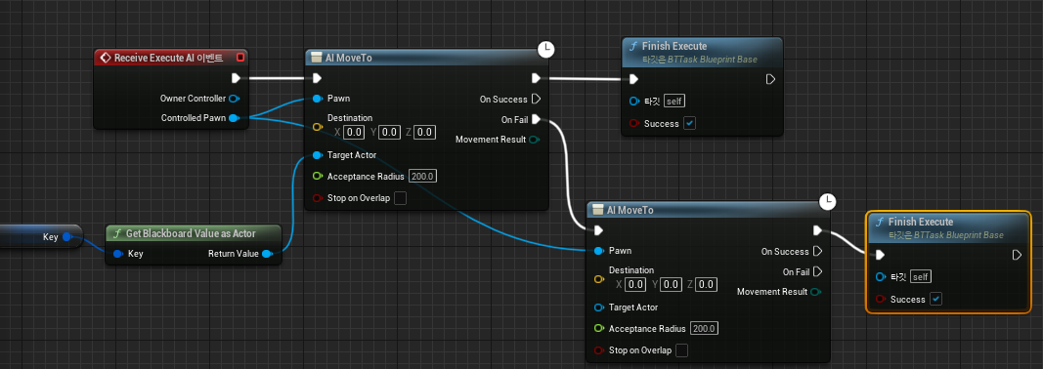Uncheck Success checkbox on selected Finish Execute node
Viewport: 1043px width, 369px height.
click(x=936, y=299)
